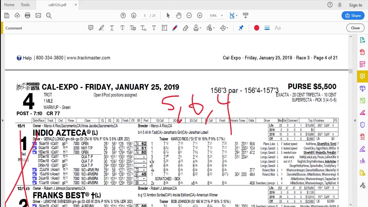The width and height of the screenshot is (368, 207).
Task: Open the Combine Files side tool
Action: coord(362,88)
